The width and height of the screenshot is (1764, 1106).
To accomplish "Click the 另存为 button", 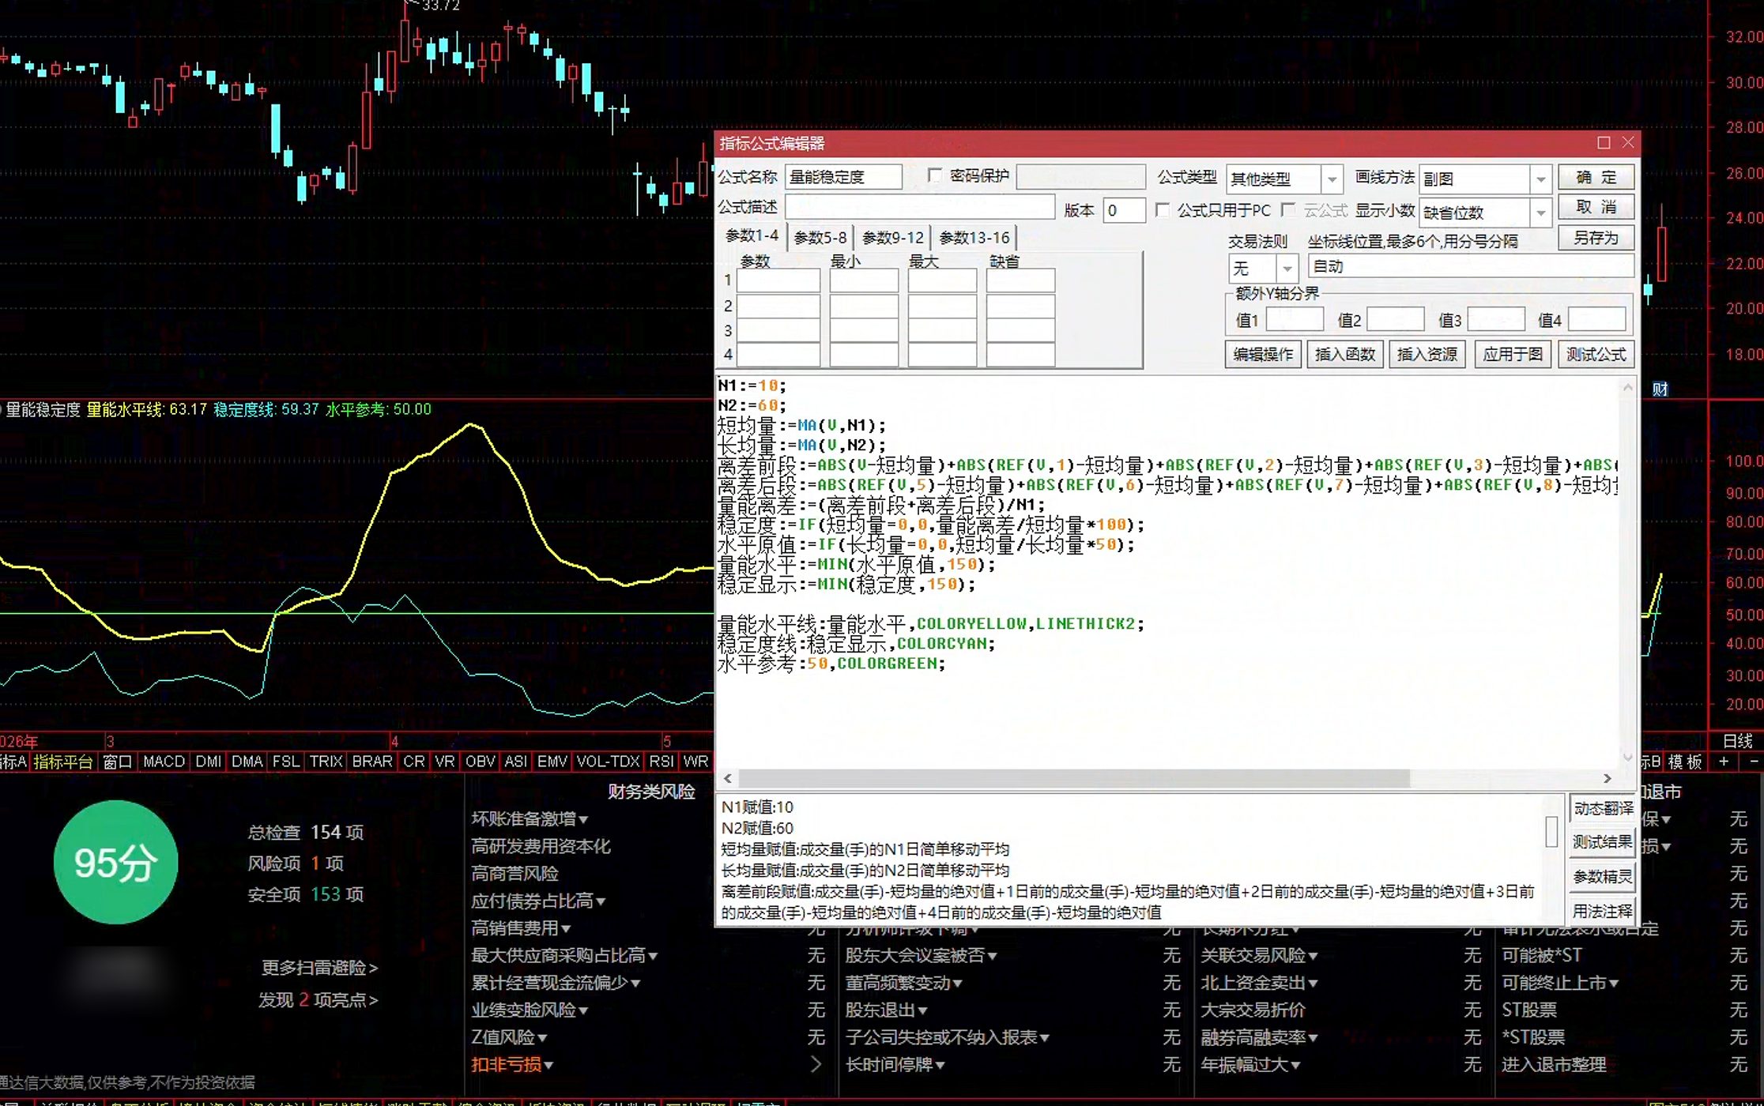I will point(1596,238).
